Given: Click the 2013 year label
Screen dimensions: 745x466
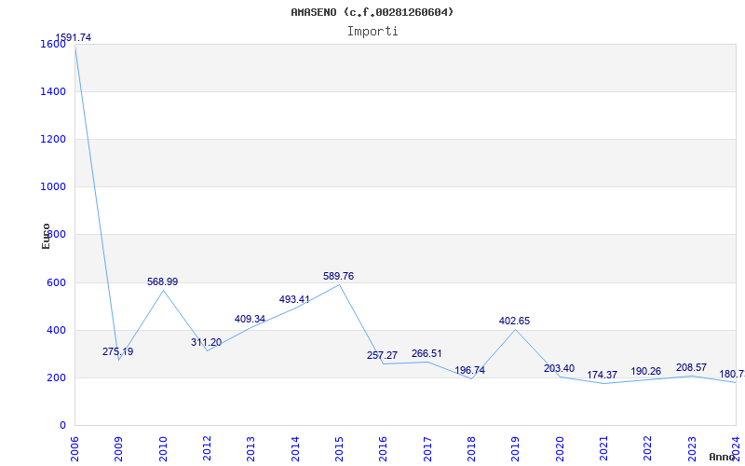Looking at the screenshot, I should point(251,449).
